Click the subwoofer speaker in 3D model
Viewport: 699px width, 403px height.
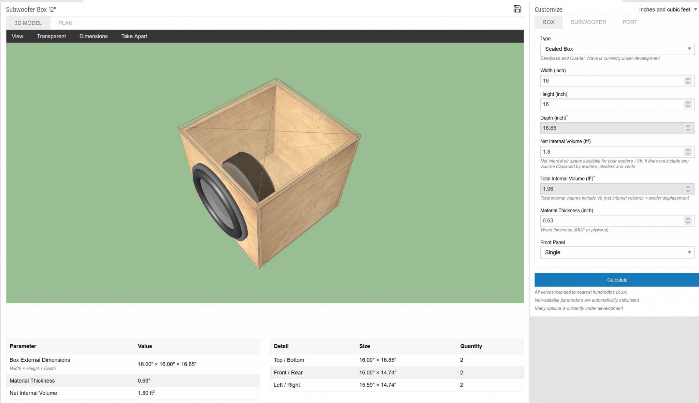[x=219, y=202]
